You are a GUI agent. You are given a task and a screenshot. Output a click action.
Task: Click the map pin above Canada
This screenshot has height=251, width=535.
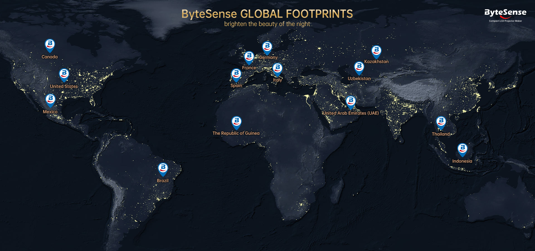pos(50,45)
